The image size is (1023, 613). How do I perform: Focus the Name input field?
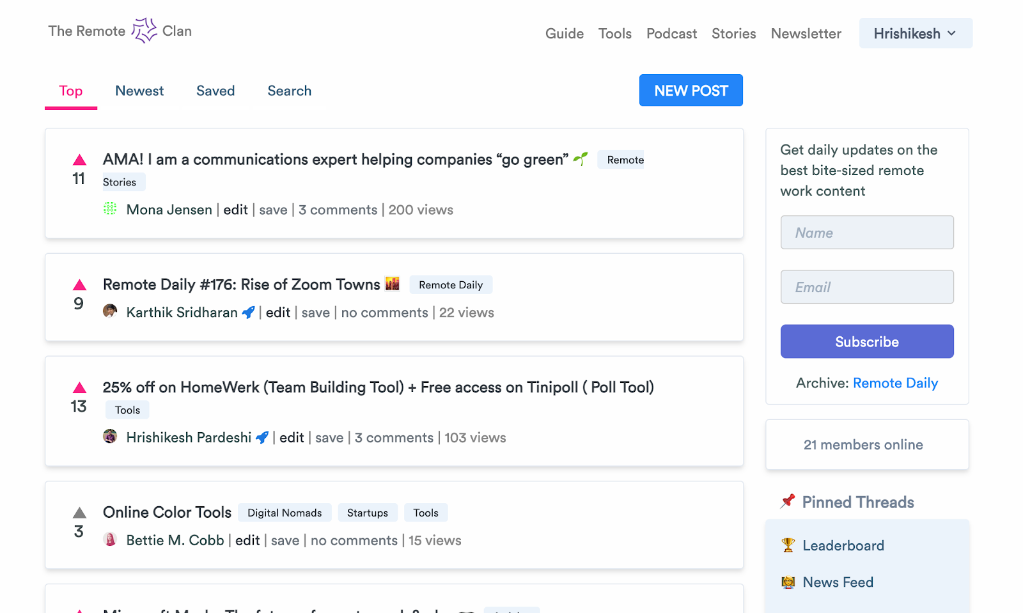click(867, 232)
